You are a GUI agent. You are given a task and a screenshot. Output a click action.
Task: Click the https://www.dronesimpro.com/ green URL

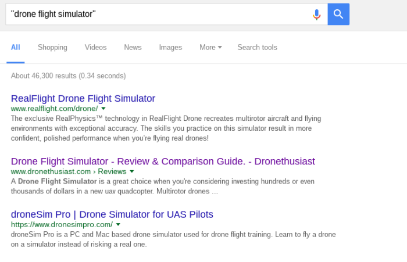pos(62,224)
